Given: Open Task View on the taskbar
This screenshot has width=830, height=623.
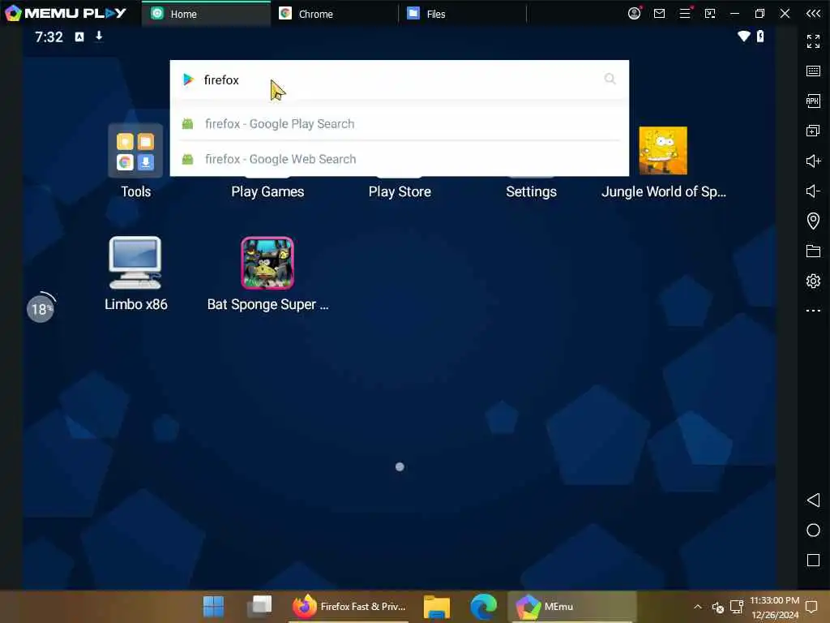Looking at the screenshot, I should tap(259, 606).
